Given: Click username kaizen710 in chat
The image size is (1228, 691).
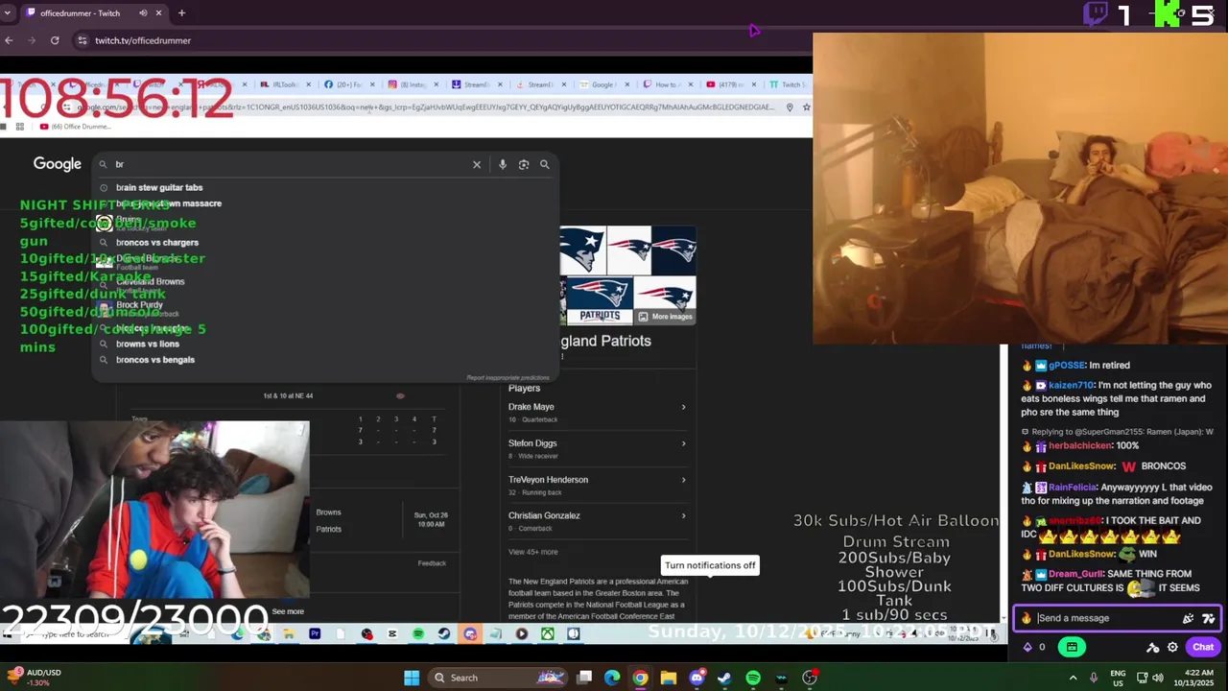Looking at the screenshot, I should 1072,385.
